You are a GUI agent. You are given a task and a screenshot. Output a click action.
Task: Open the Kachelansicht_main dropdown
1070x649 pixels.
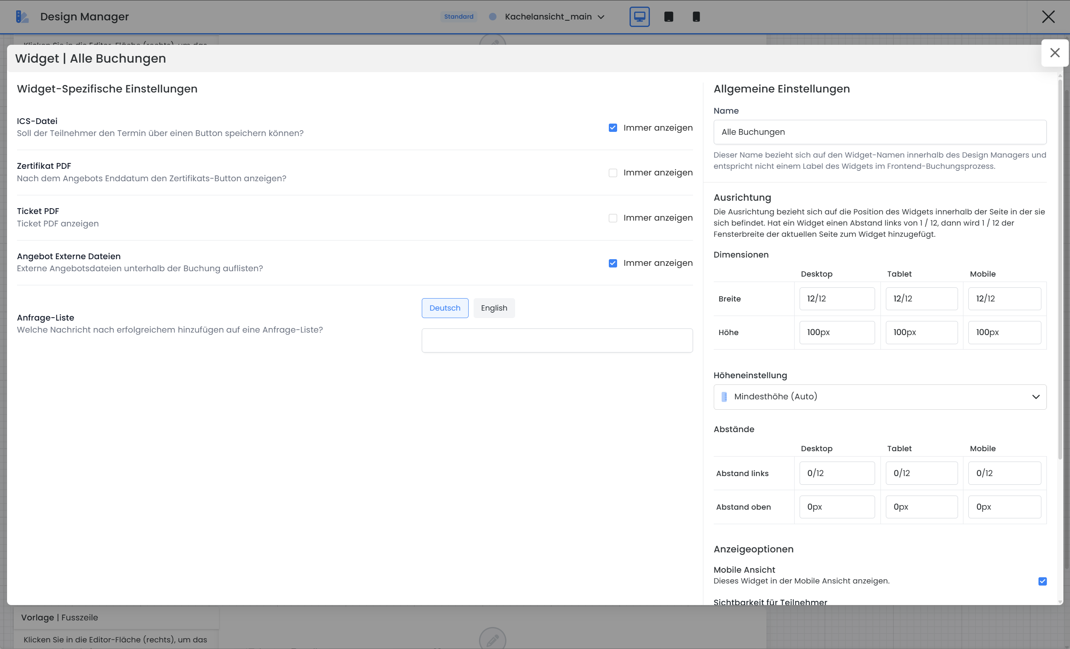(x=554, y=17)
